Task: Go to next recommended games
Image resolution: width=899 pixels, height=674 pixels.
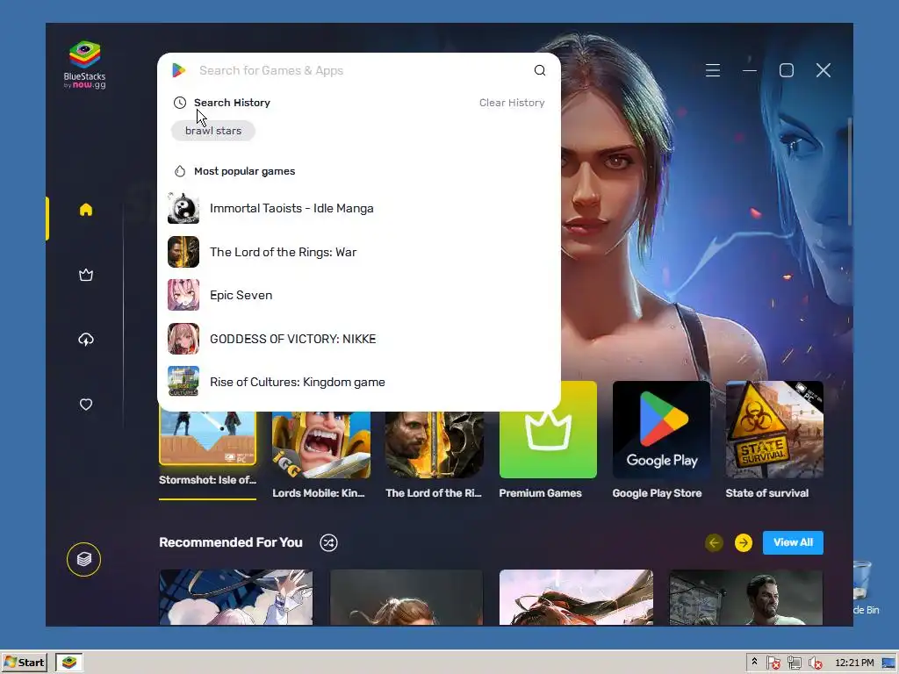Action: tap(744, 542)
